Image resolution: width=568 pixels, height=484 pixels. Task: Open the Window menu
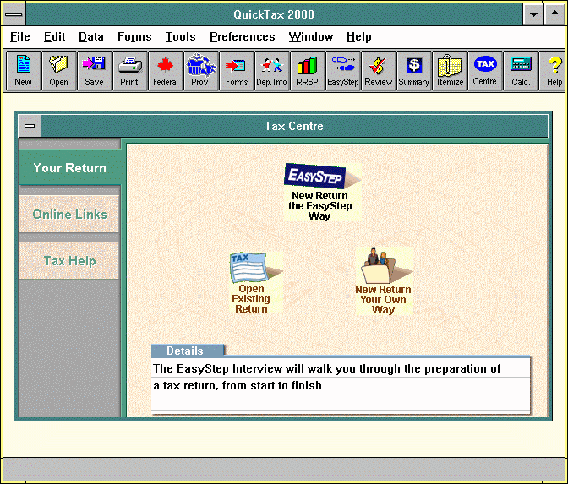click(311, 37)
